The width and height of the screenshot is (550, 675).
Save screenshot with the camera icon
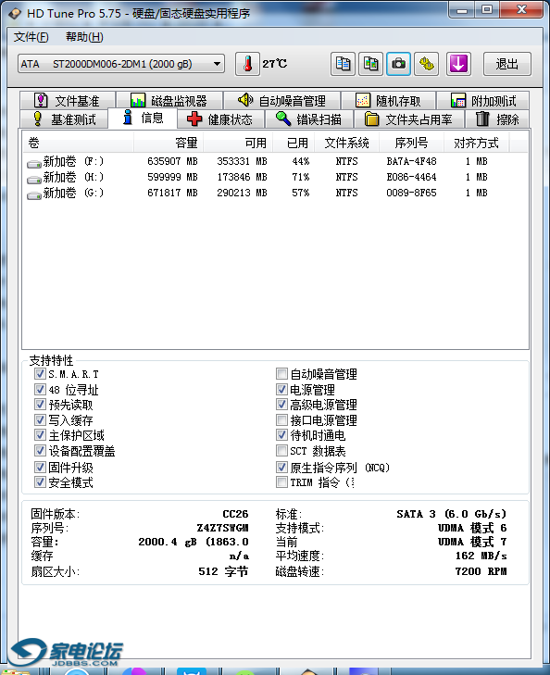398,64
